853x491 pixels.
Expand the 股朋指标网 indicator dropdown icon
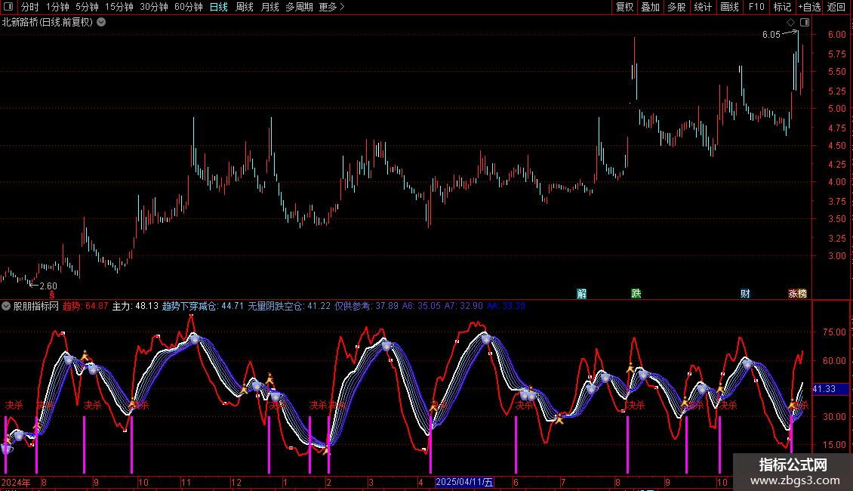pos(6,306)
